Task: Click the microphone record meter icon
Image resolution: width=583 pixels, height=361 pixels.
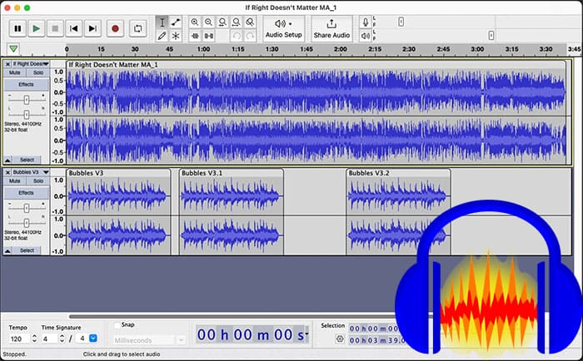Action: click(366, 22)
